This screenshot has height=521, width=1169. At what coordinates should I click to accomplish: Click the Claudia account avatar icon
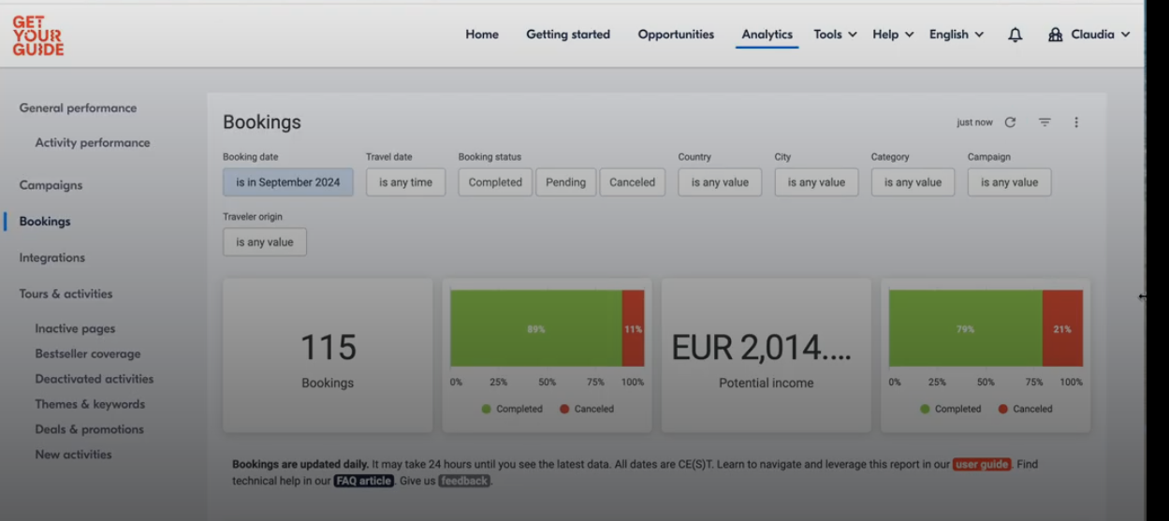tap(1055, 35)
